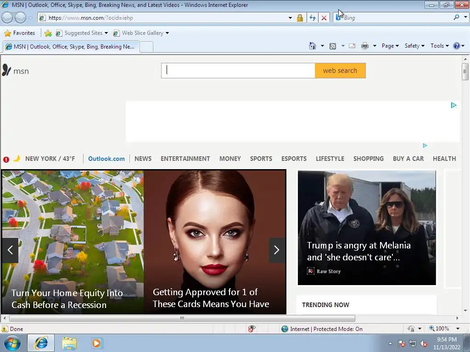Expand the search provider dropdown arrow
The width and height of the screenshot is (470, 352).
(465, 17)
